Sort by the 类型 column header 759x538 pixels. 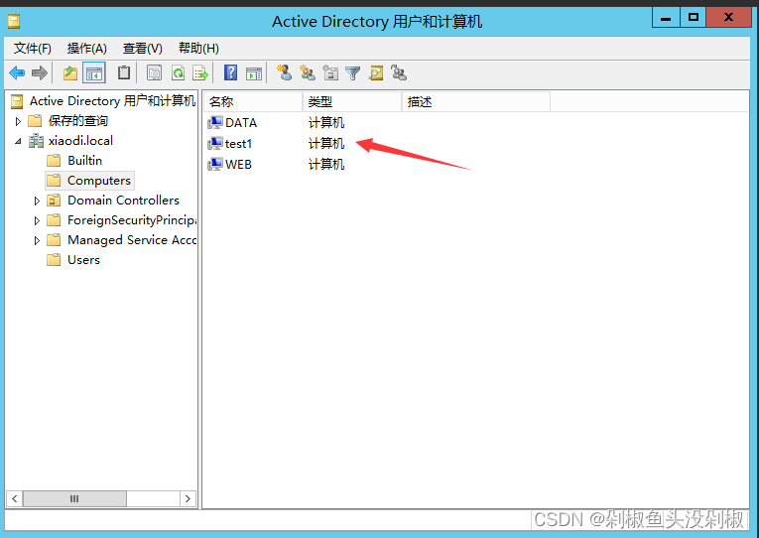pos(352,101)
